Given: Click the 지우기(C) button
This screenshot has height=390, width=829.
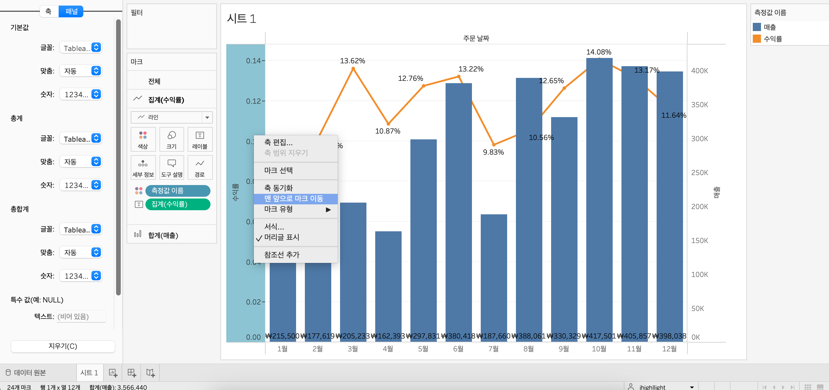Looking at the screenshot, I should [x=63, y=346].
